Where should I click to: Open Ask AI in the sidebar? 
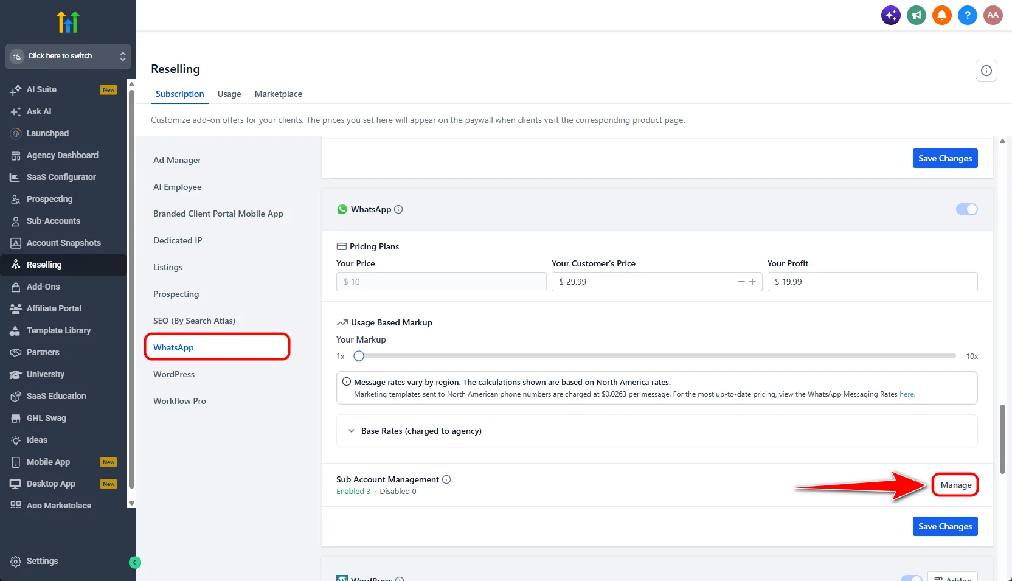(x=63, y=111)
